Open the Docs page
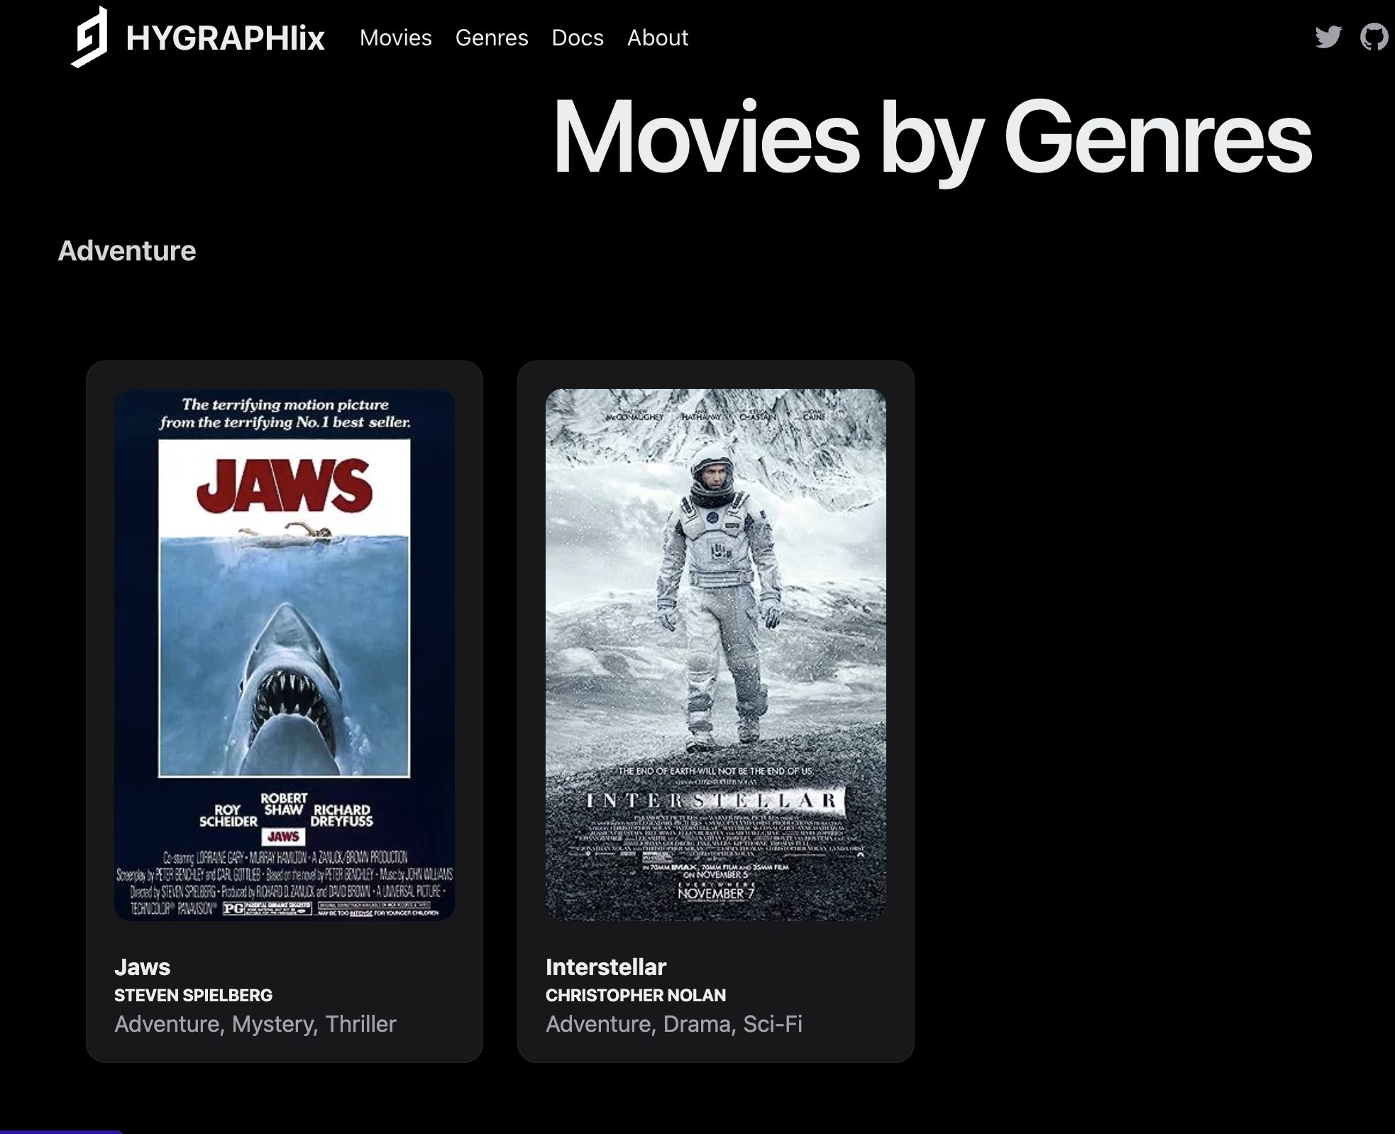This screenshot has width=1395, height=1134. [578, 38]
